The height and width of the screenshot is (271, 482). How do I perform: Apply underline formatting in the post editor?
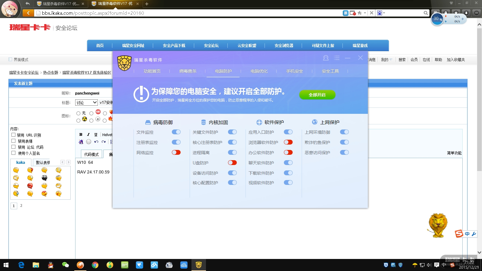(96, 135)
